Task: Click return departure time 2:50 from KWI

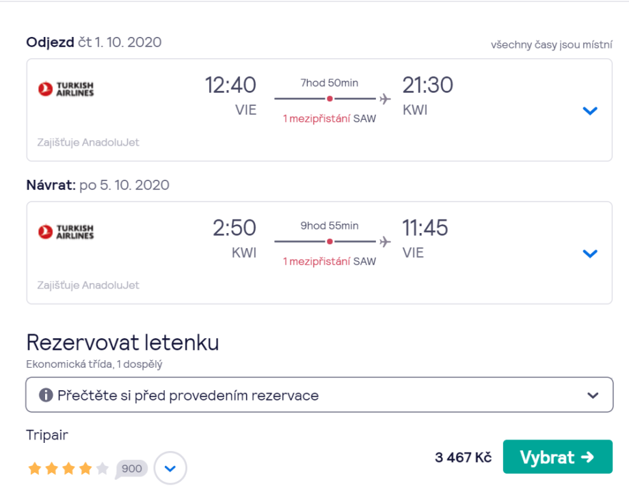Action: [235, 228]
